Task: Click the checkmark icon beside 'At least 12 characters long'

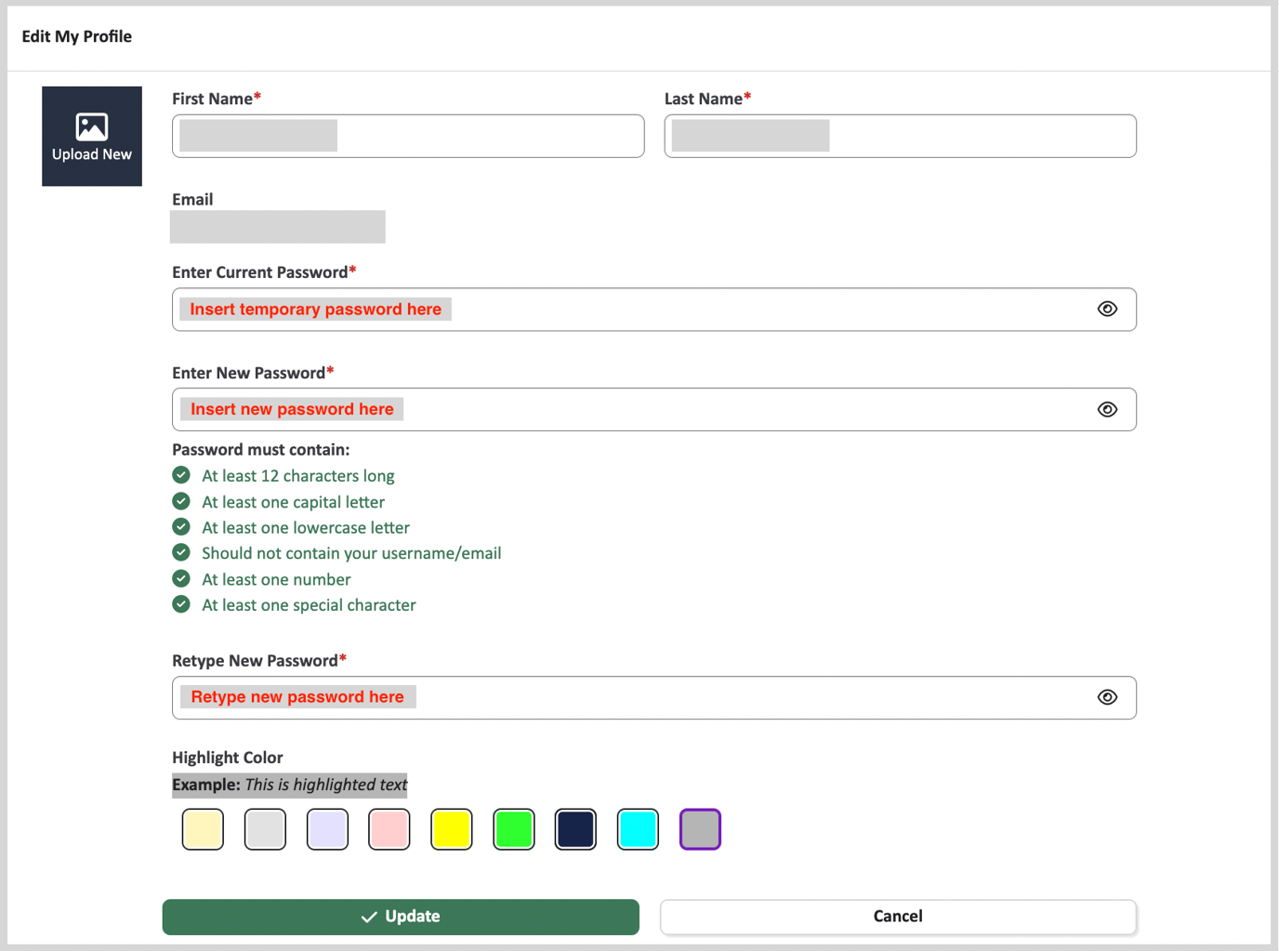Action: [x=181, y=475]
